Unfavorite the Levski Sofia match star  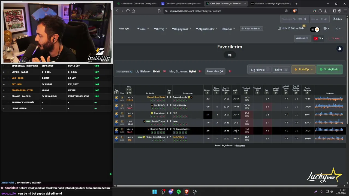(x=116, y=105)
